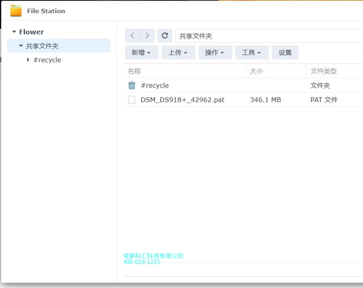Click the PAT 文件 type cell
Image resolution: width=363 pixels, height=288 pixels.
[x=324, y=100]
